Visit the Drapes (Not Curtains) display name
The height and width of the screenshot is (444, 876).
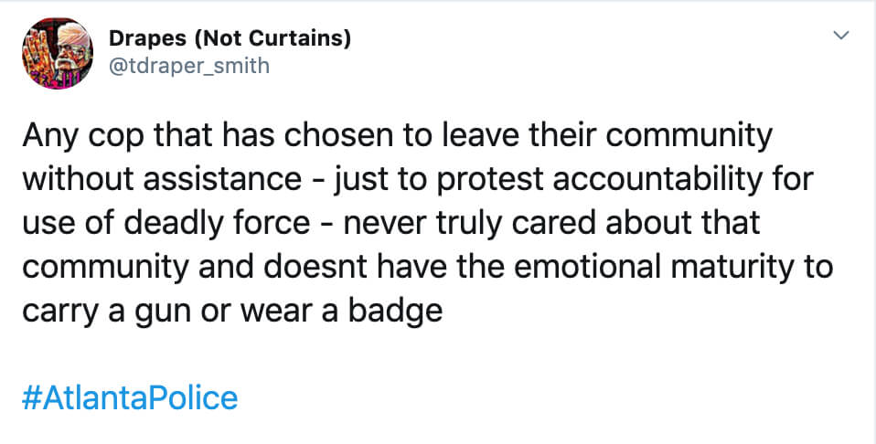pyautogui.click(x=230, y=38)
